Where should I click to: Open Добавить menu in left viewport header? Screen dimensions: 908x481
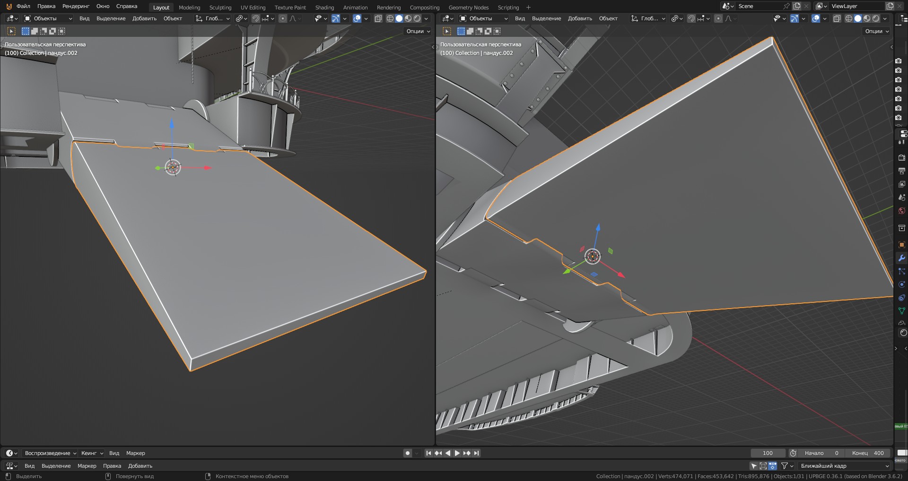(144, 18)
